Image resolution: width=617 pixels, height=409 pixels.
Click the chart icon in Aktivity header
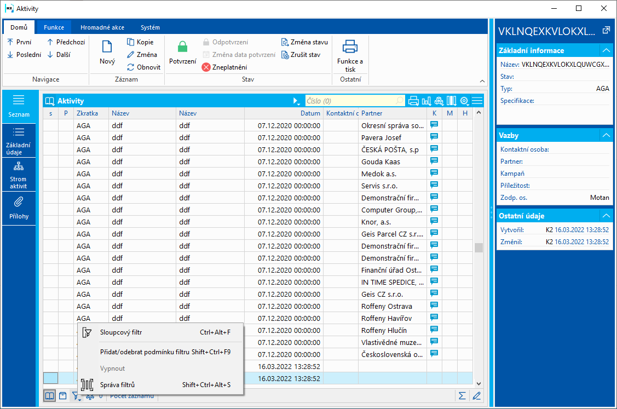426,101
